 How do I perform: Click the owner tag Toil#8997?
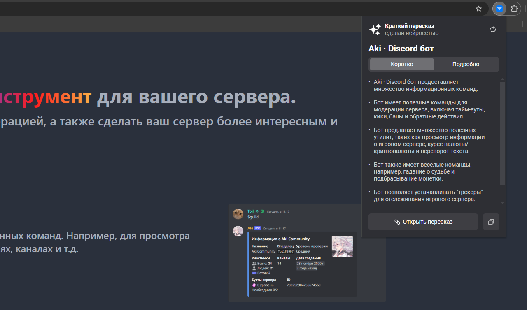[x=286, y=251]
